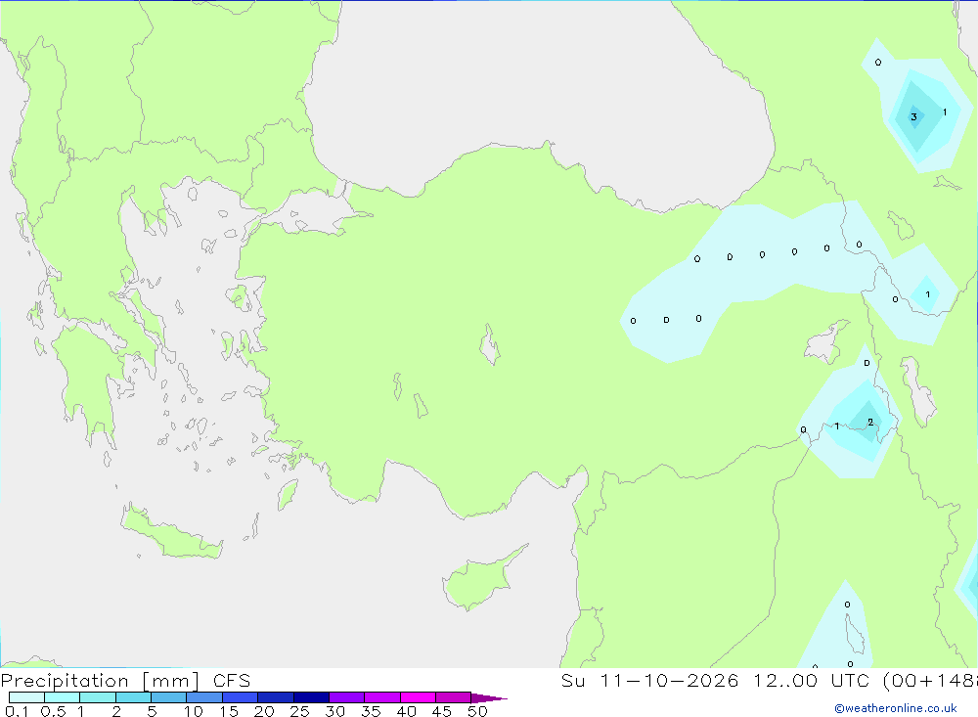Click the legend label '20'
Viewport: 978px width, 717px height.
pyautogui.click(x=264, y=711)
